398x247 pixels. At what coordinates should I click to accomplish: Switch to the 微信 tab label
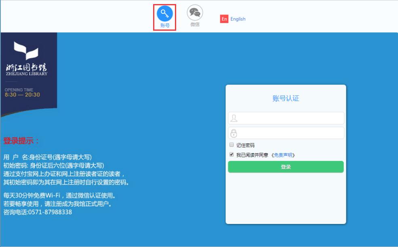click(195, 25)
